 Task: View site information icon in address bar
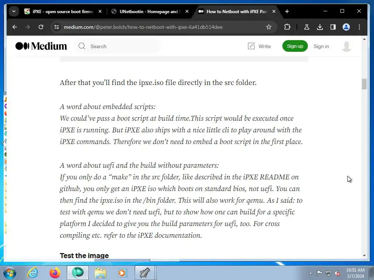click(57, 27)
